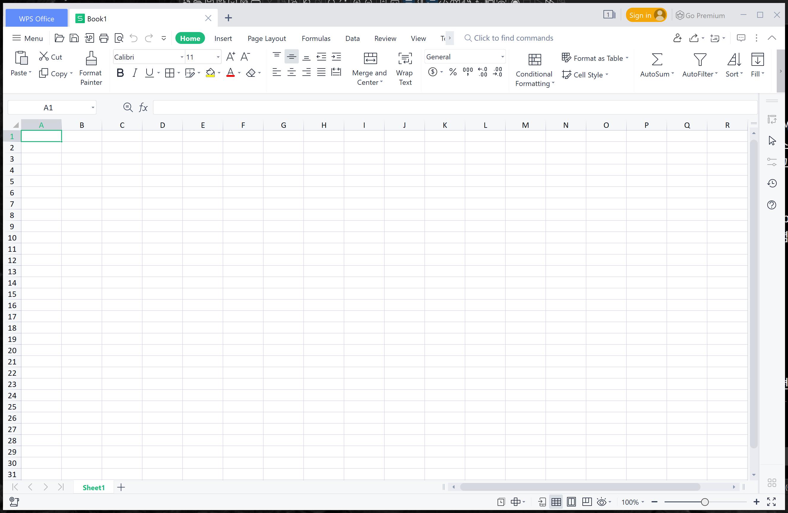Add a new sheet with plus button
The height and width of the screenshot is (513, 788).
pos(121,487)
